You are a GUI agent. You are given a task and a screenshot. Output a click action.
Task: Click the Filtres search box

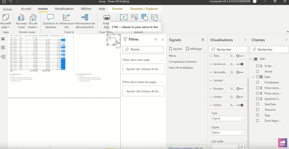143,49
